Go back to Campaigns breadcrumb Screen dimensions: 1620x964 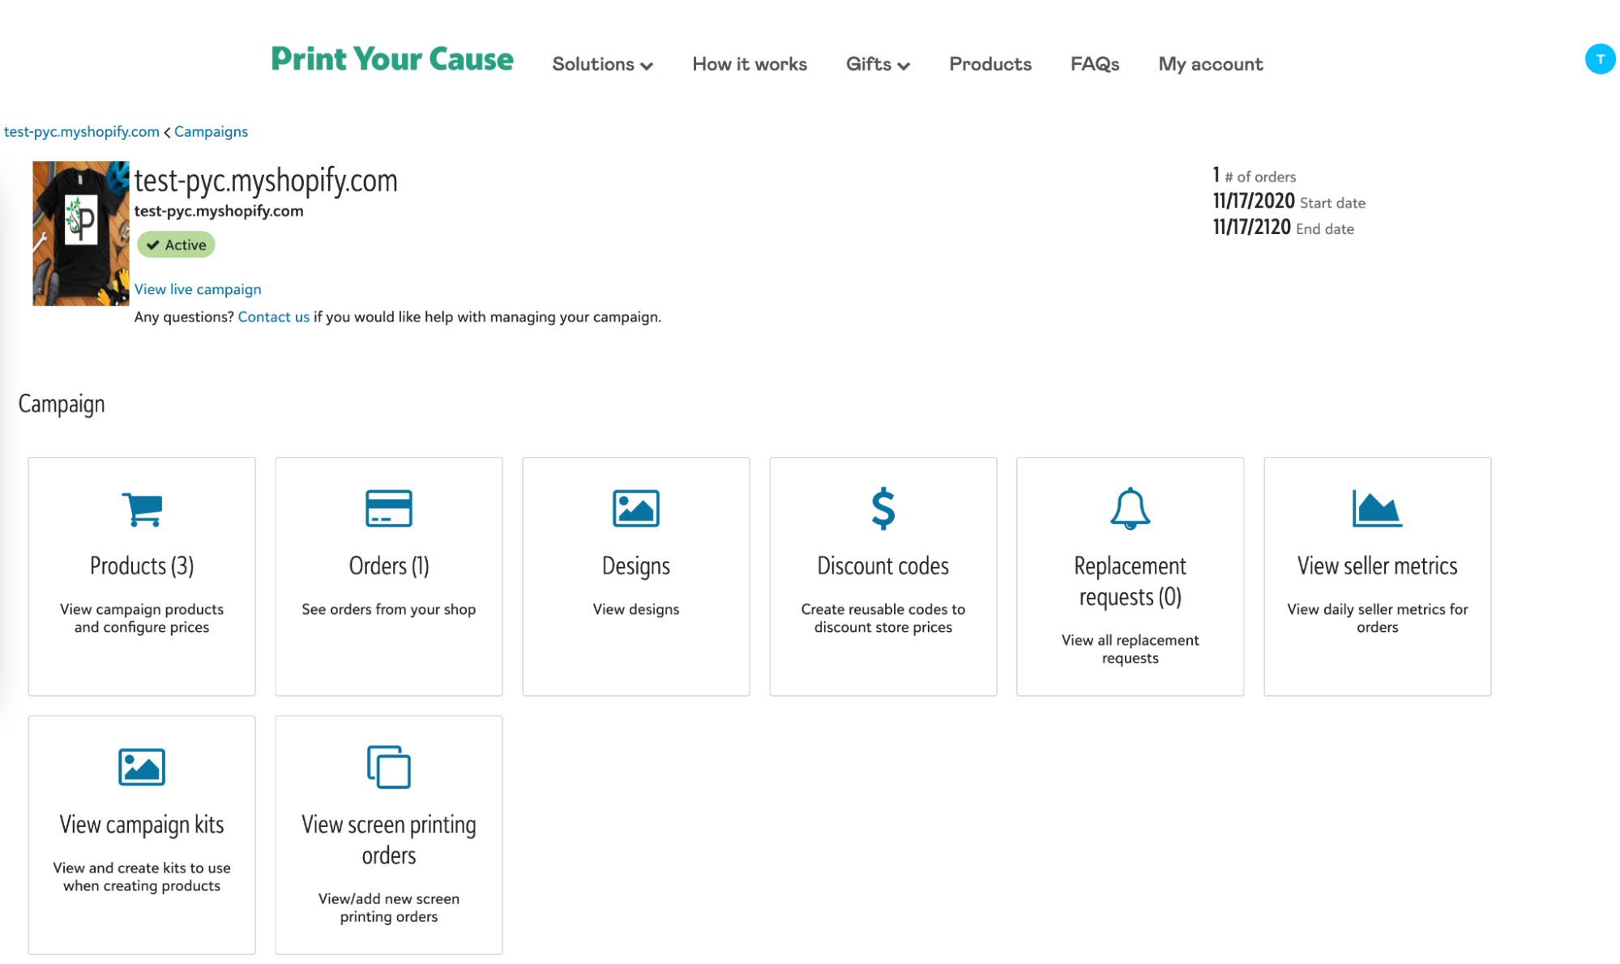tap(211, 131)
